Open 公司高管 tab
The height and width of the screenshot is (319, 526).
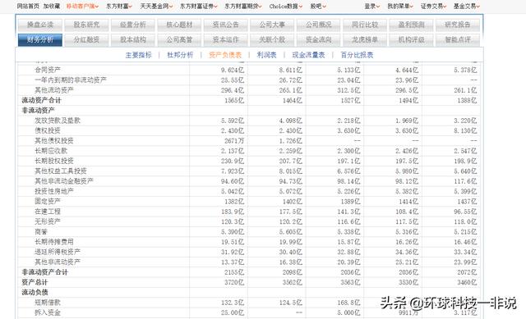click(179, 40)
